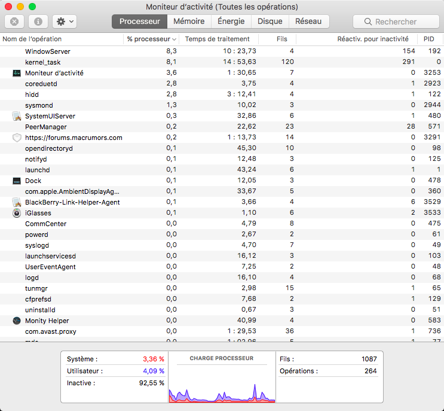Click the Inactive value 92,55 %

click(152, 383)
